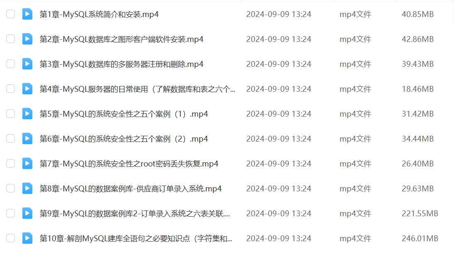Click the video icon for 第1章 MySQL系统简介和安装
454x264 pixels.
27,14
